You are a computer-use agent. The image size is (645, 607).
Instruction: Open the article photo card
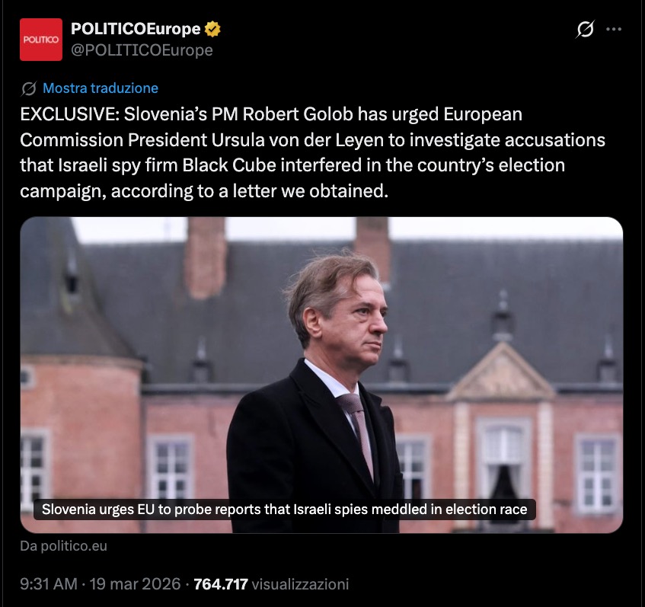321,375
